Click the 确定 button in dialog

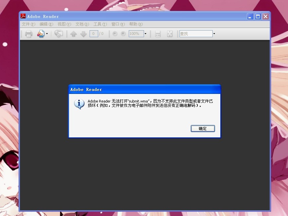click(203, 129)
